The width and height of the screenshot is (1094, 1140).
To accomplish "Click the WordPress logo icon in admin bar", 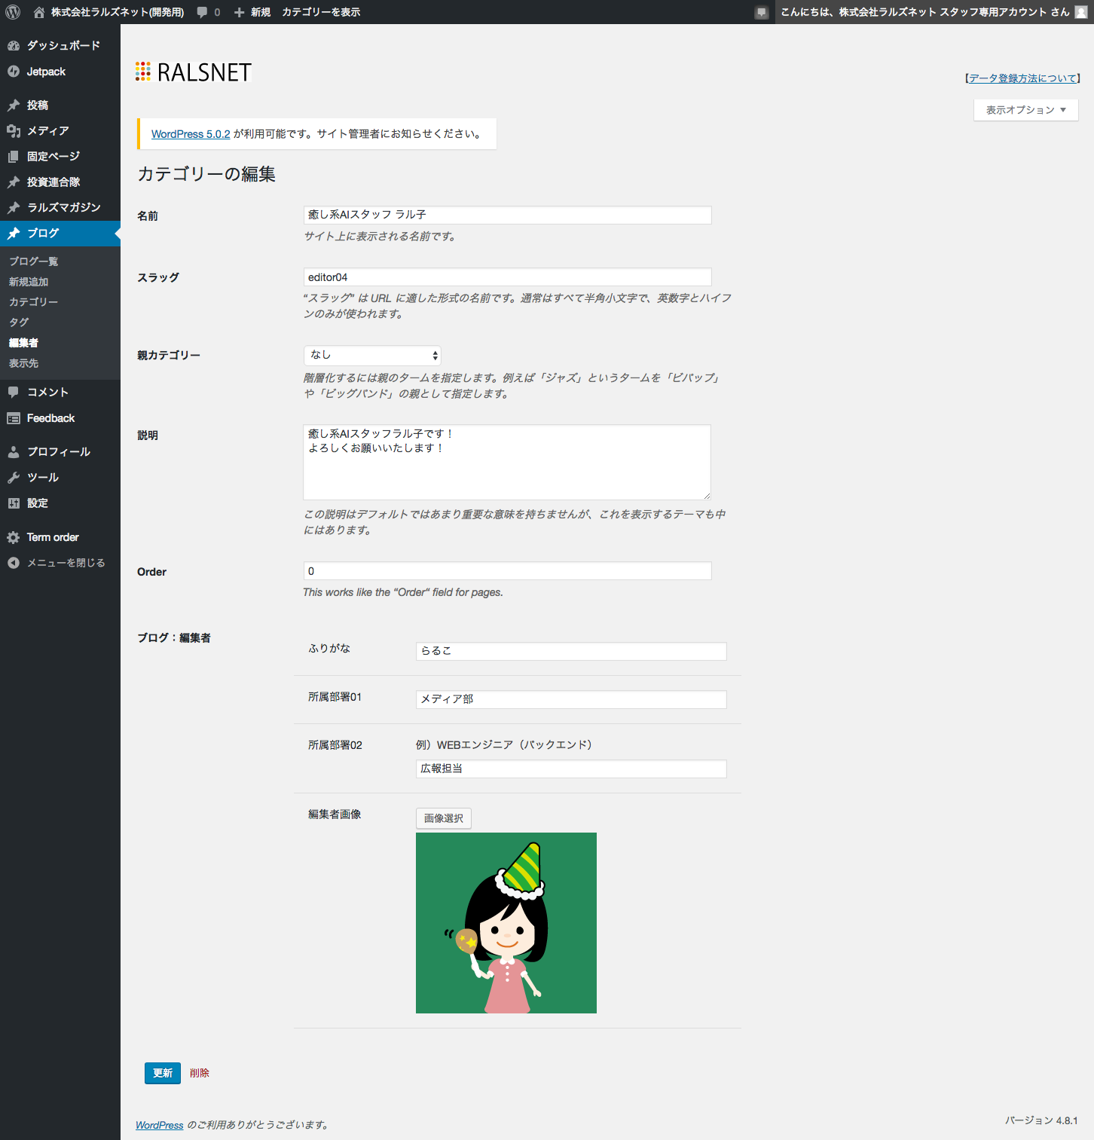I will coord(13,12).
